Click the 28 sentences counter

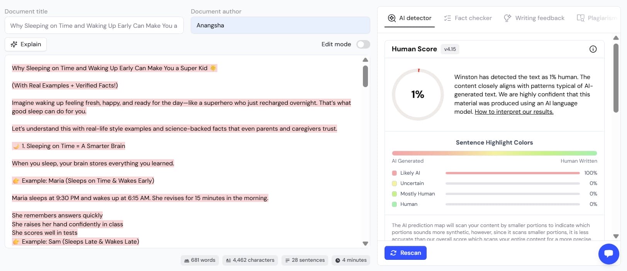point(305,260)
